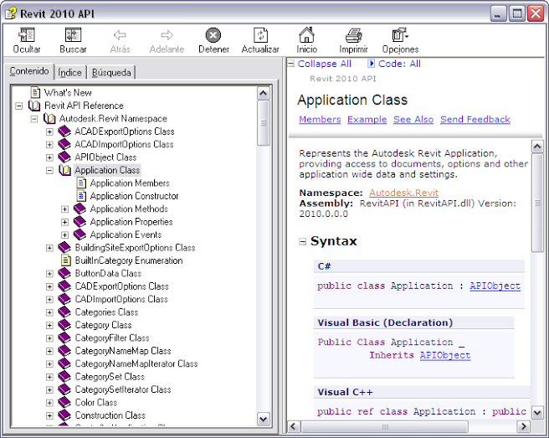Click the Imprimir printer icon
Viewport: 549px width, 438px height.
pyautogui.click(x=353, y=35)
